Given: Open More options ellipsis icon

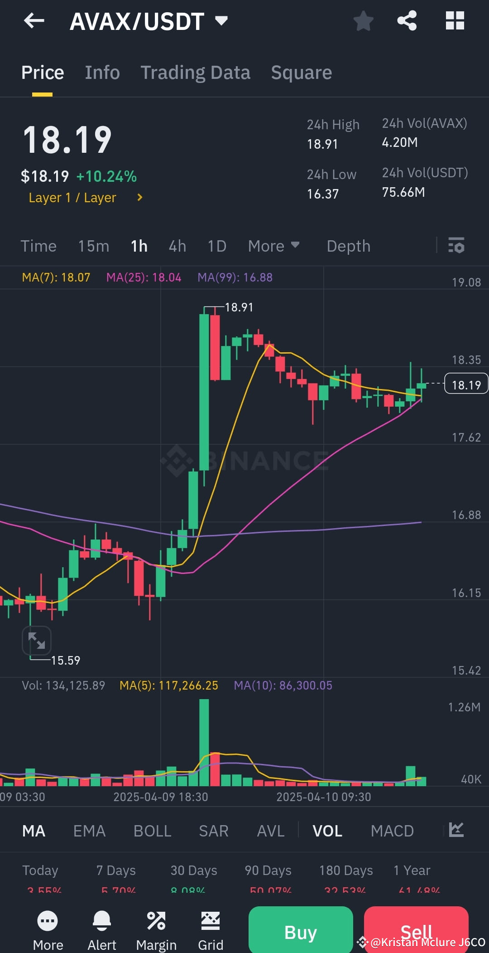Looking at the screenshot, I should (48, 921).
